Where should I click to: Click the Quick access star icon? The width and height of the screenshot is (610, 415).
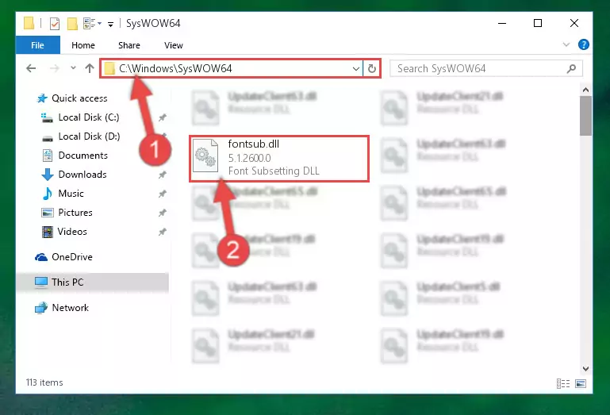[42, 98]
